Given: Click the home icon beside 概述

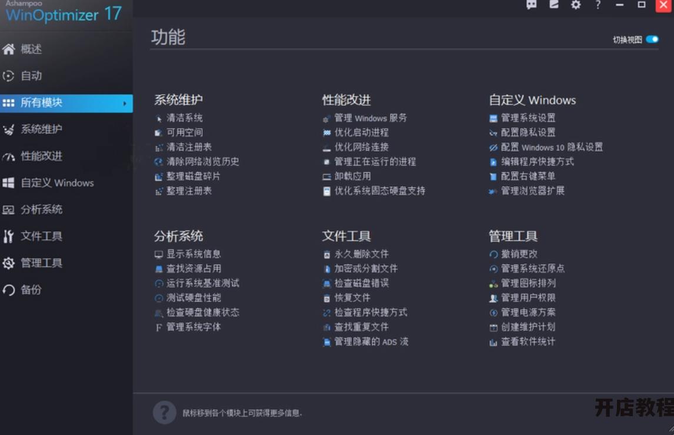Looking at the screenshot, I should [x=9, y=49].
